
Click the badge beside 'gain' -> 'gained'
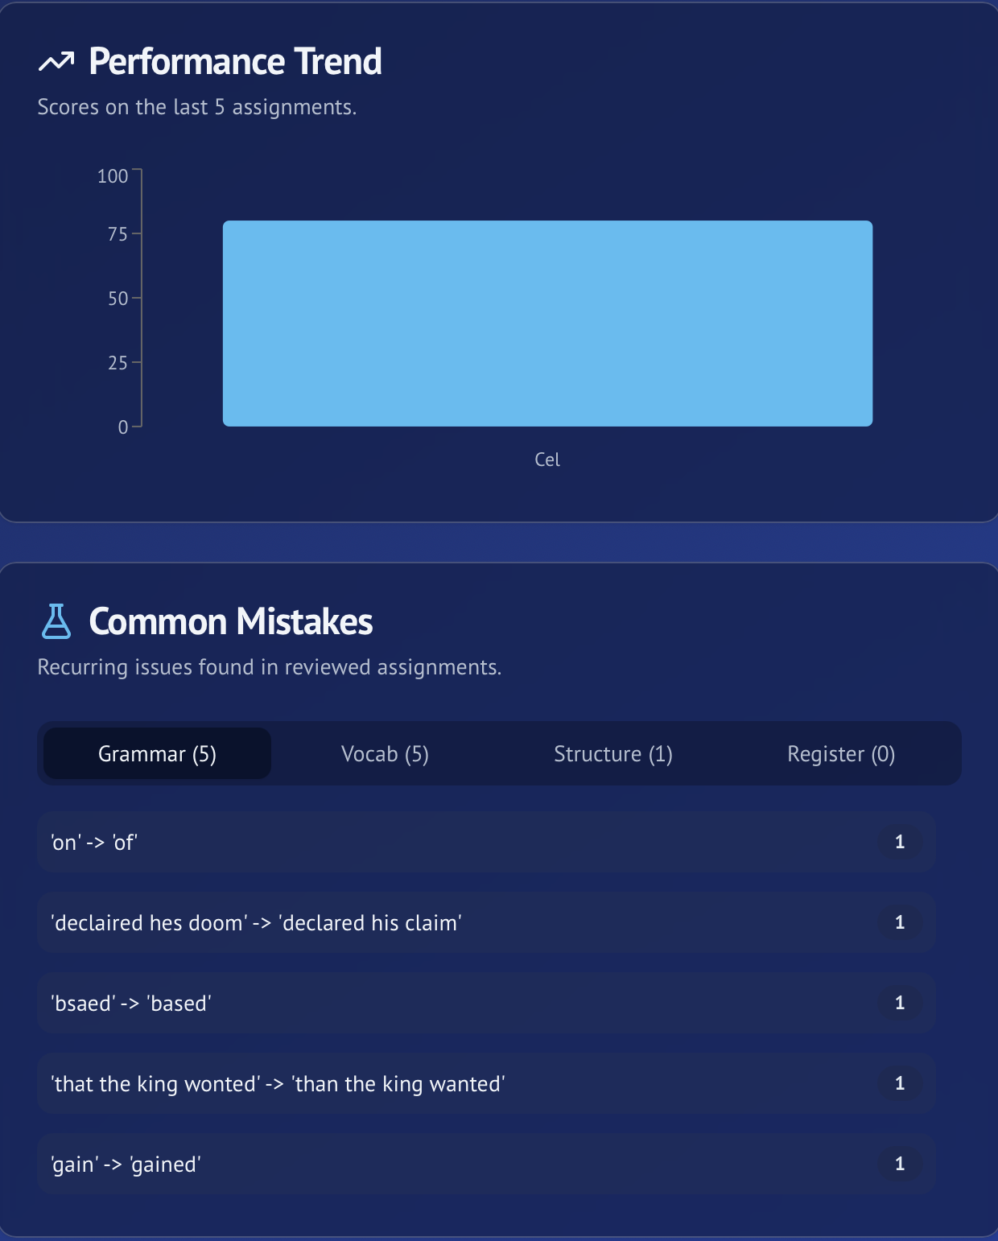899,1164
